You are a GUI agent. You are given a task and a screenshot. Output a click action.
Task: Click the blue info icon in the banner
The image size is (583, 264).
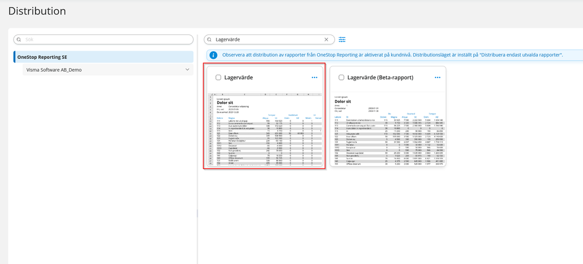coord(214,55)
